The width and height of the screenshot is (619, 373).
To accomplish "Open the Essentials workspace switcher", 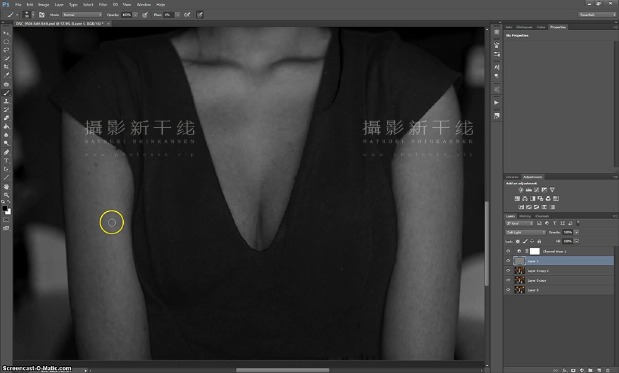I will click(597, 15).
